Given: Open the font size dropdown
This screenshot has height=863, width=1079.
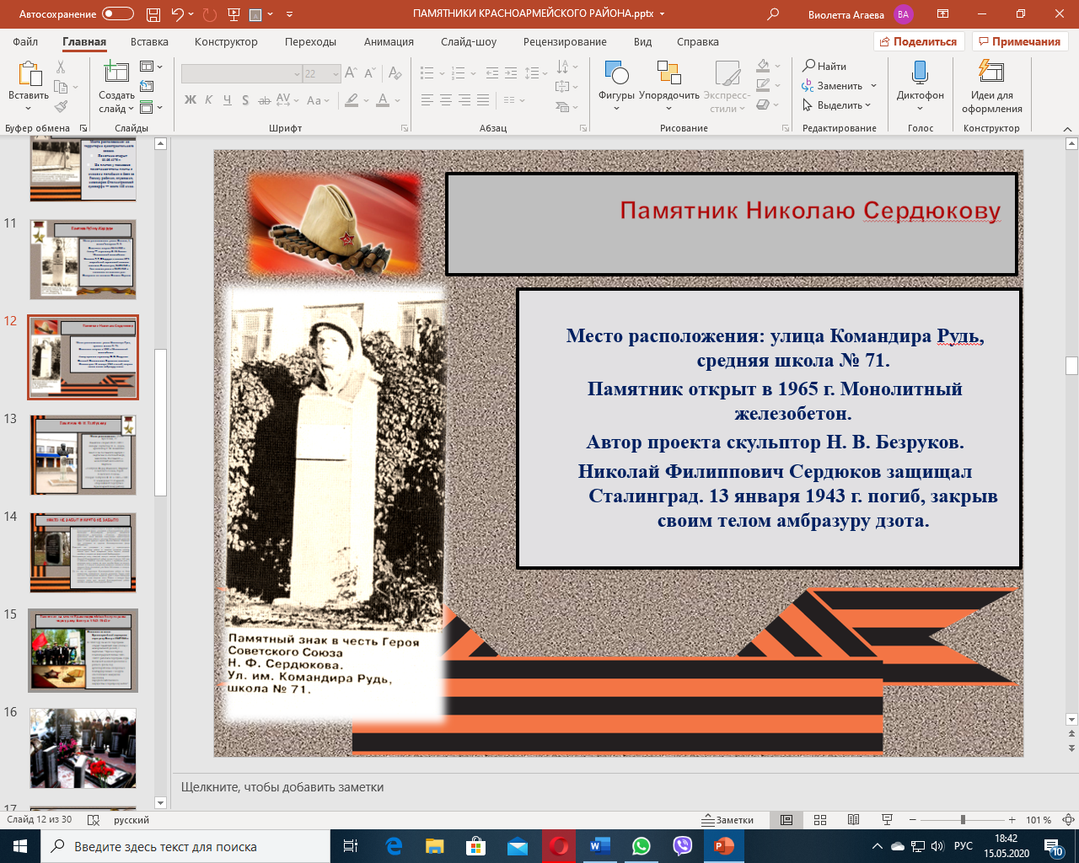Looking at the screenshot, I should 336,74.
